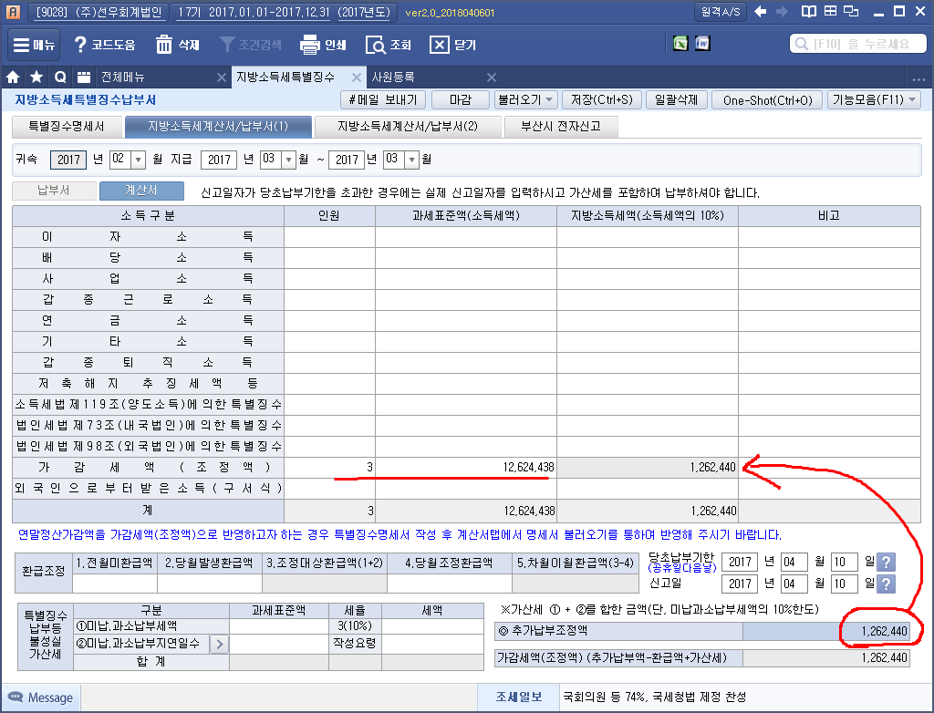This screenshot has height=713, width=934.
Task: Switch to 특별징수명세서 tab
Action: pyautogui.click(x=66, y=127)
